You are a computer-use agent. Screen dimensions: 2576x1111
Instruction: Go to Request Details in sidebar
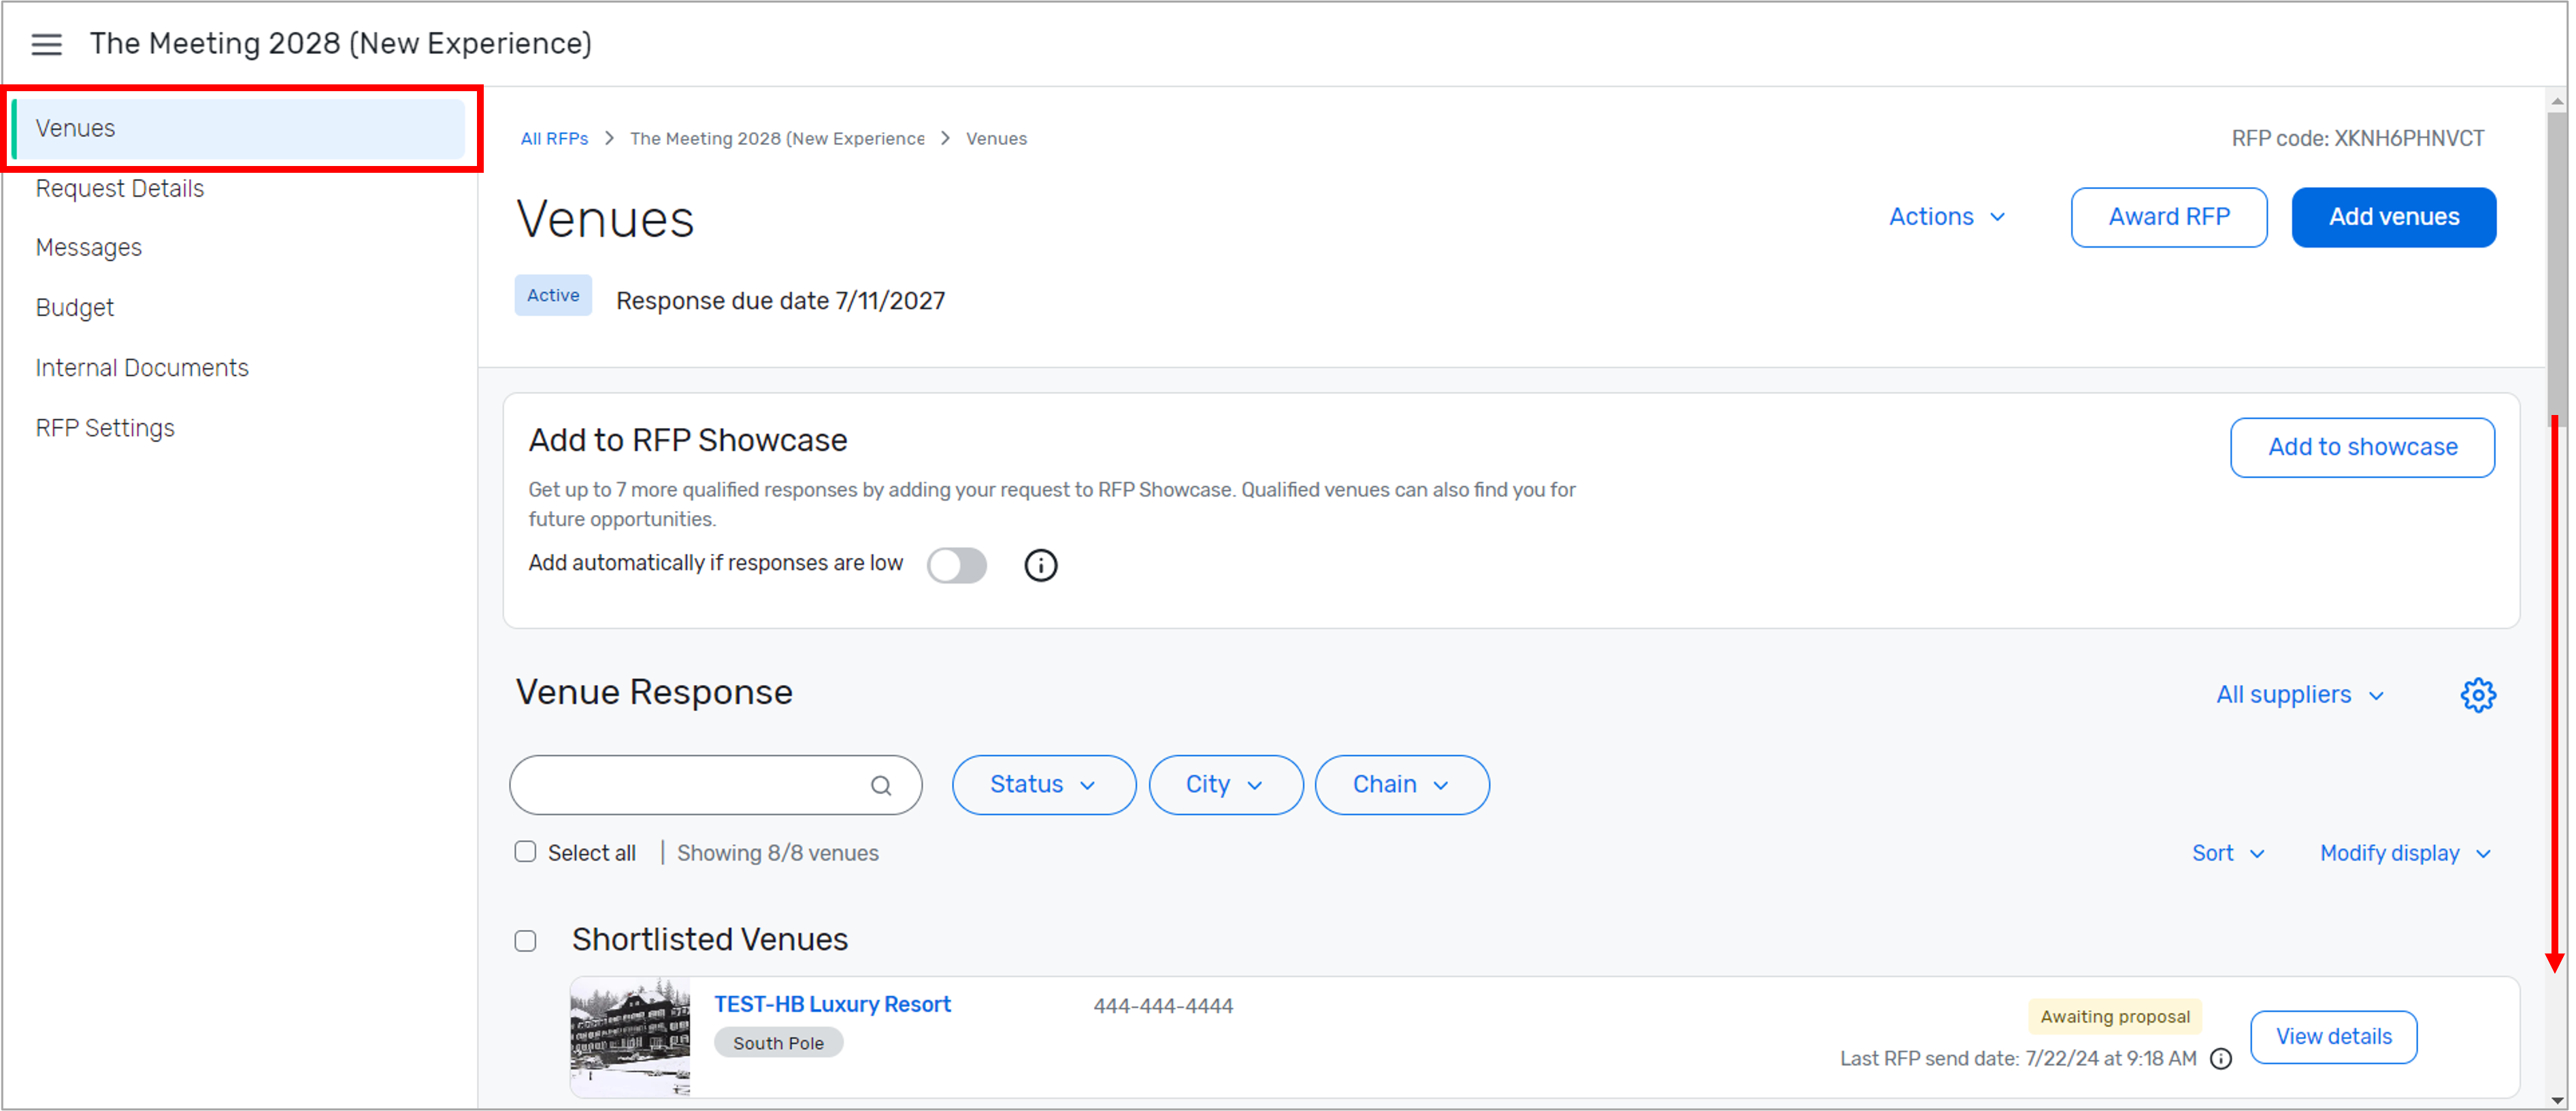120,188
